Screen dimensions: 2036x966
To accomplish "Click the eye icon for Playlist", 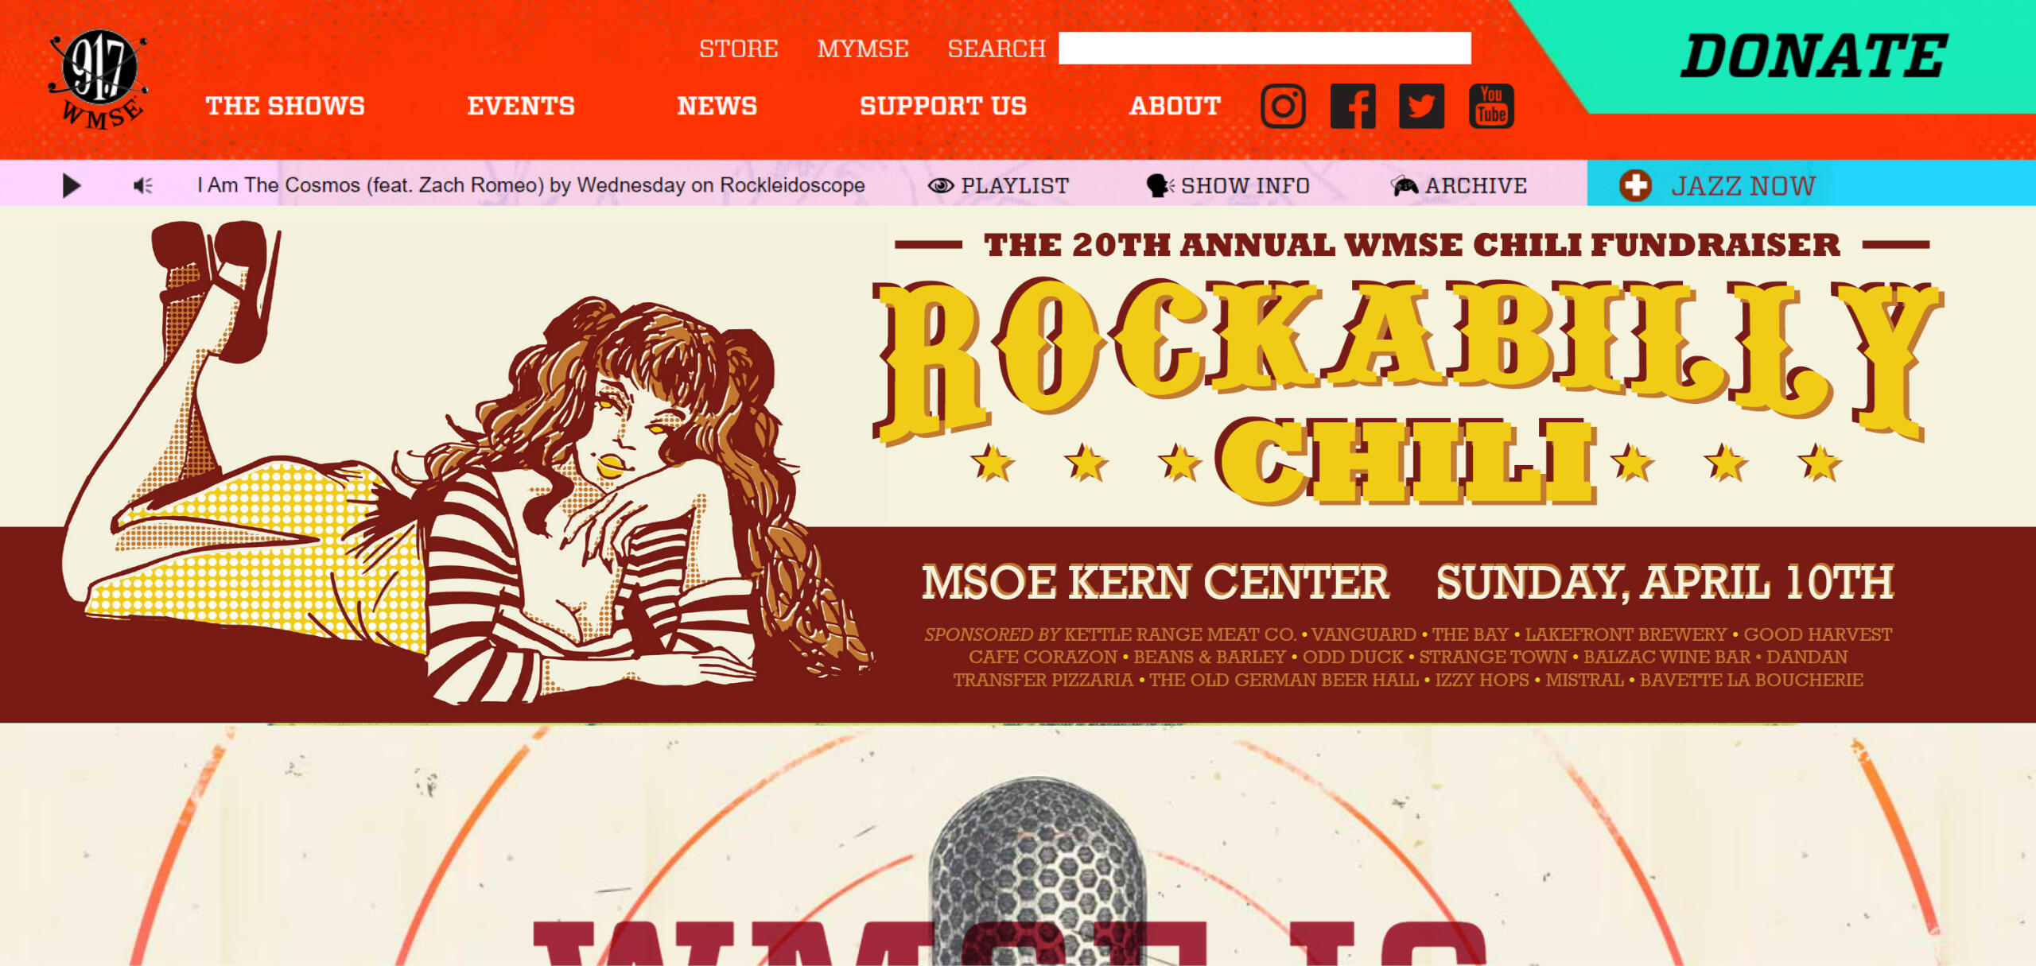I will click(x=940, y=185).
